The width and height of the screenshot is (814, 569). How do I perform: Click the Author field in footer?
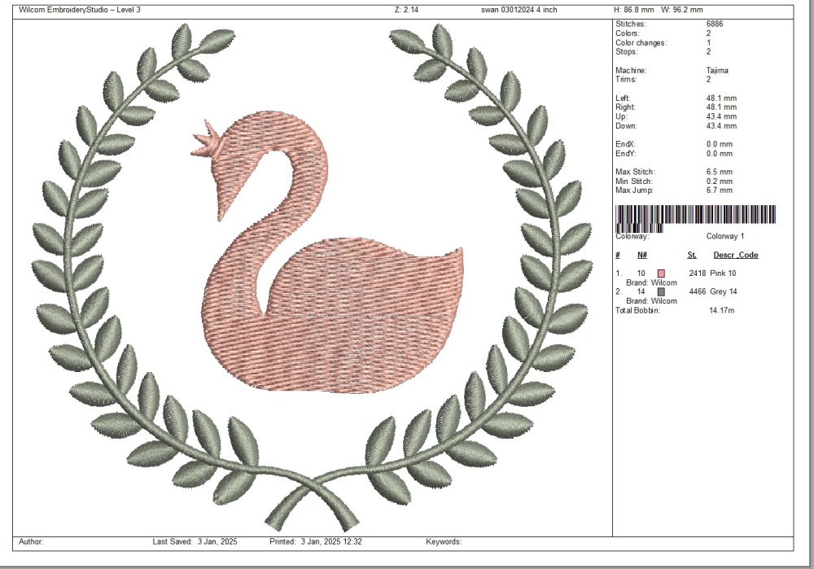[31, 541]
